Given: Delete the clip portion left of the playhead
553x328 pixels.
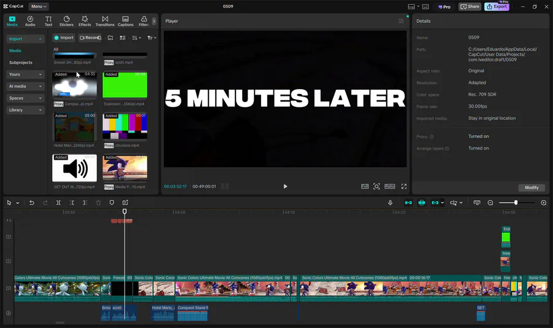Looking at the screenshot, I should pyautogui.click(x=72, y=203).
